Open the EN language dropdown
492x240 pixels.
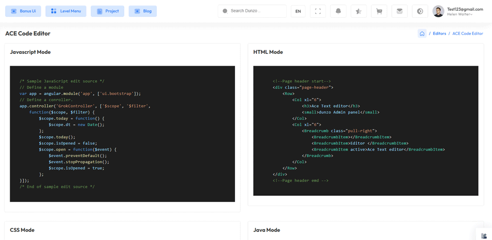(298, 11)
